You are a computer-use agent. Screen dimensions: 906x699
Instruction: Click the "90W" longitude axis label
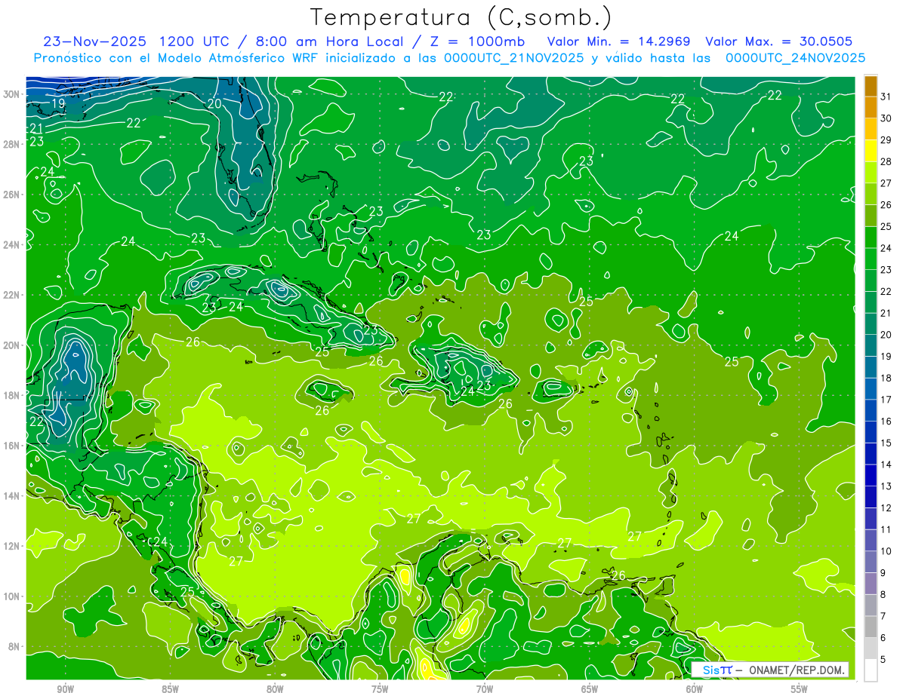click(65, 689)
